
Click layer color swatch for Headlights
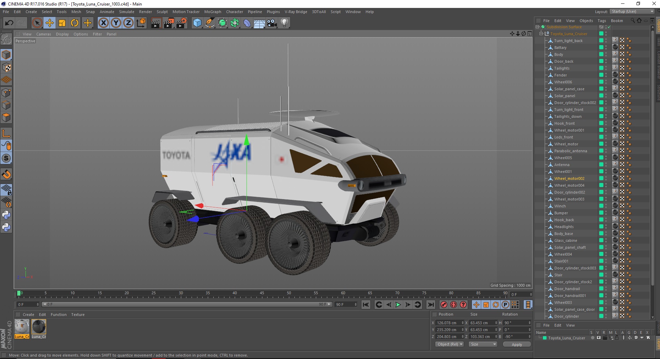click(601, 227)
